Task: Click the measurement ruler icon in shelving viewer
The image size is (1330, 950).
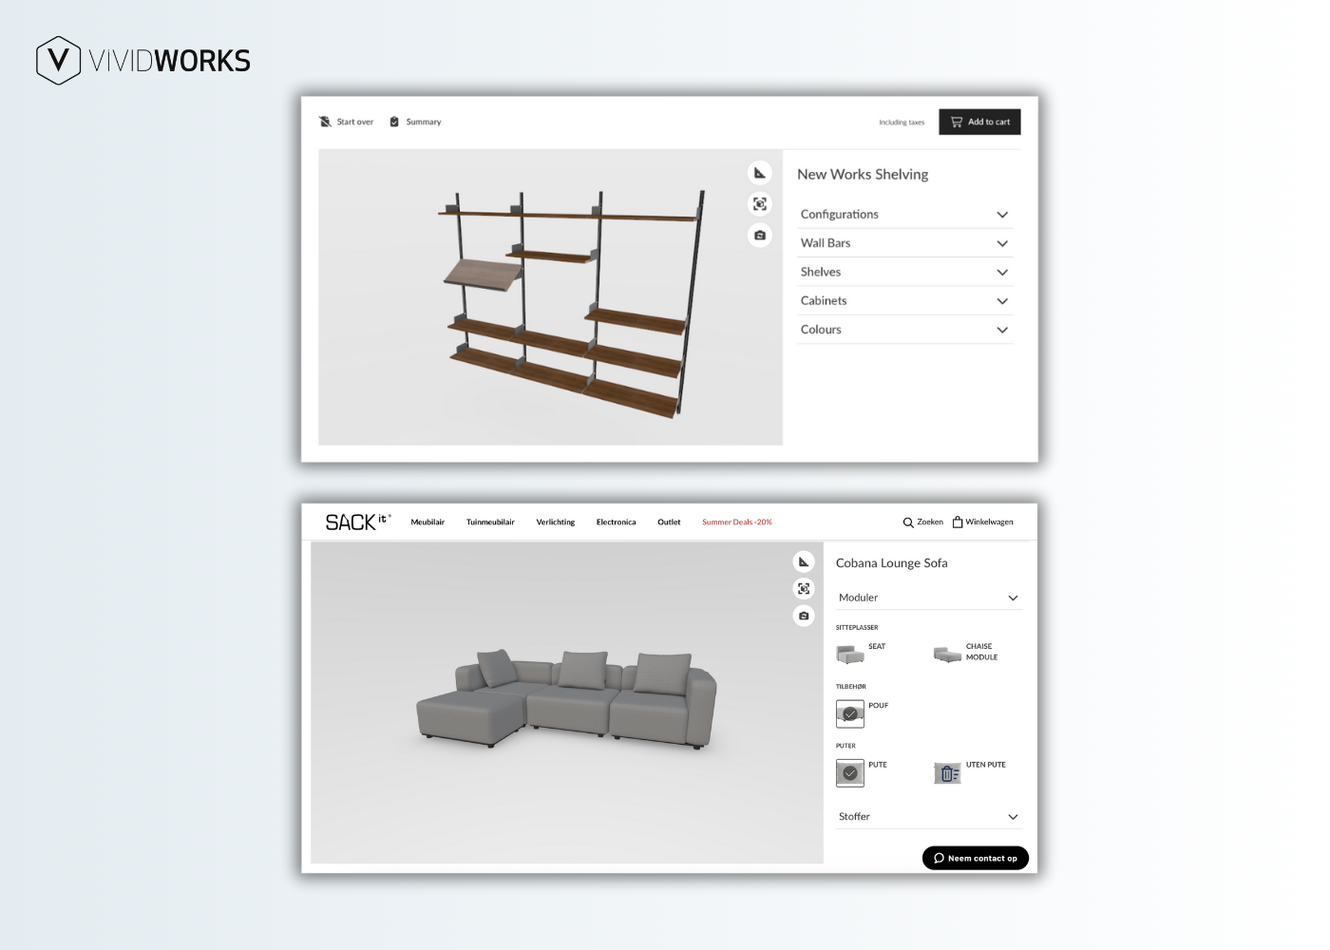Action: (760, 173)
